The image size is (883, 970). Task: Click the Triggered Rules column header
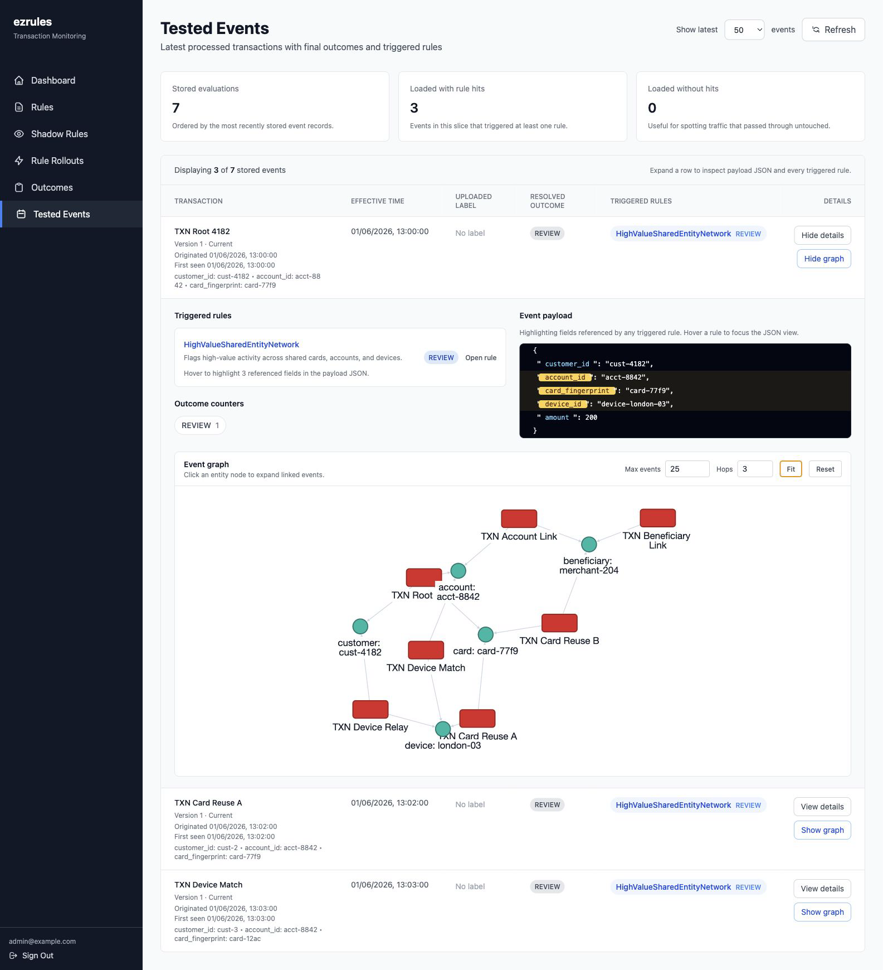pos(641,201)
